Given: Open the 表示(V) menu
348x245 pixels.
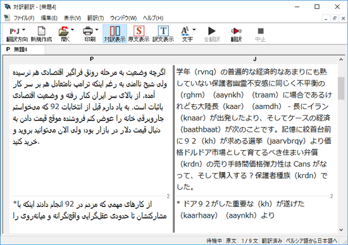Looking at the screenshot, I should [72, 18].
